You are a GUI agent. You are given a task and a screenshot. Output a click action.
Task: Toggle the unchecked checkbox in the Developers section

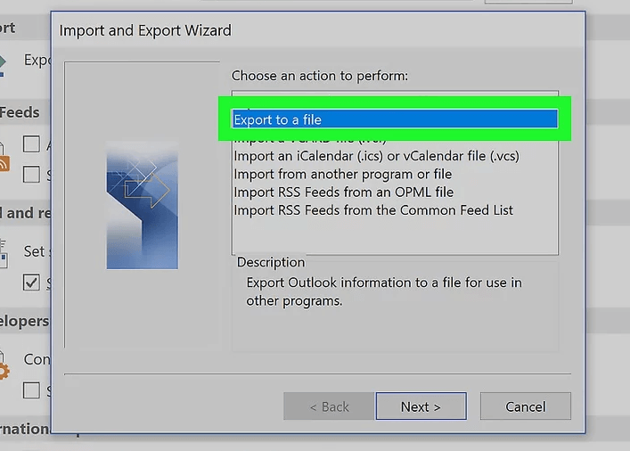coord(32,390)
